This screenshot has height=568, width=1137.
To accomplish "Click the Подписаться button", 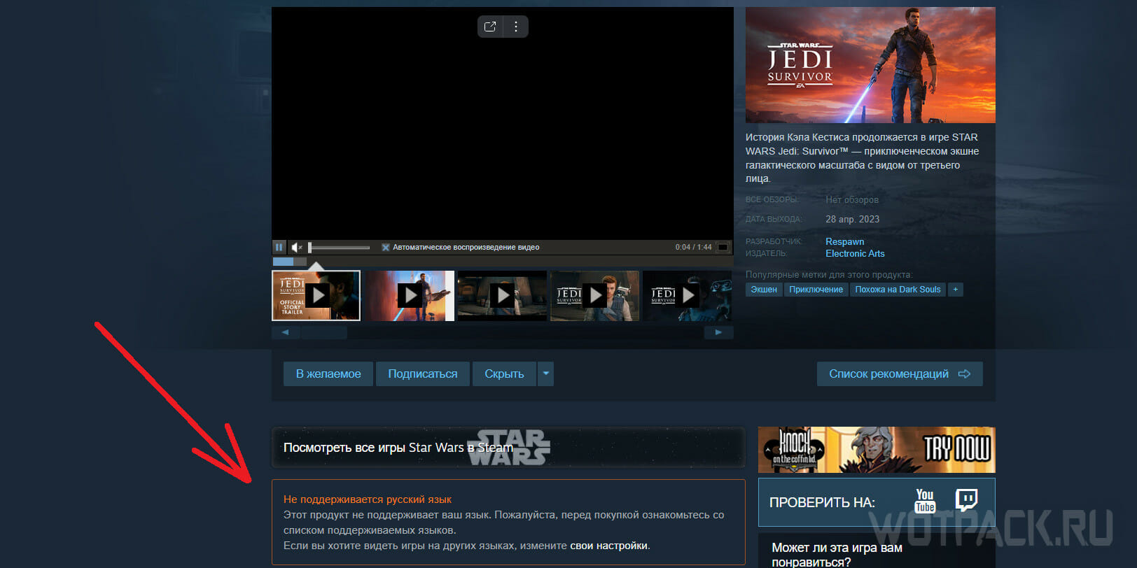I will click(x=423, y=374).
